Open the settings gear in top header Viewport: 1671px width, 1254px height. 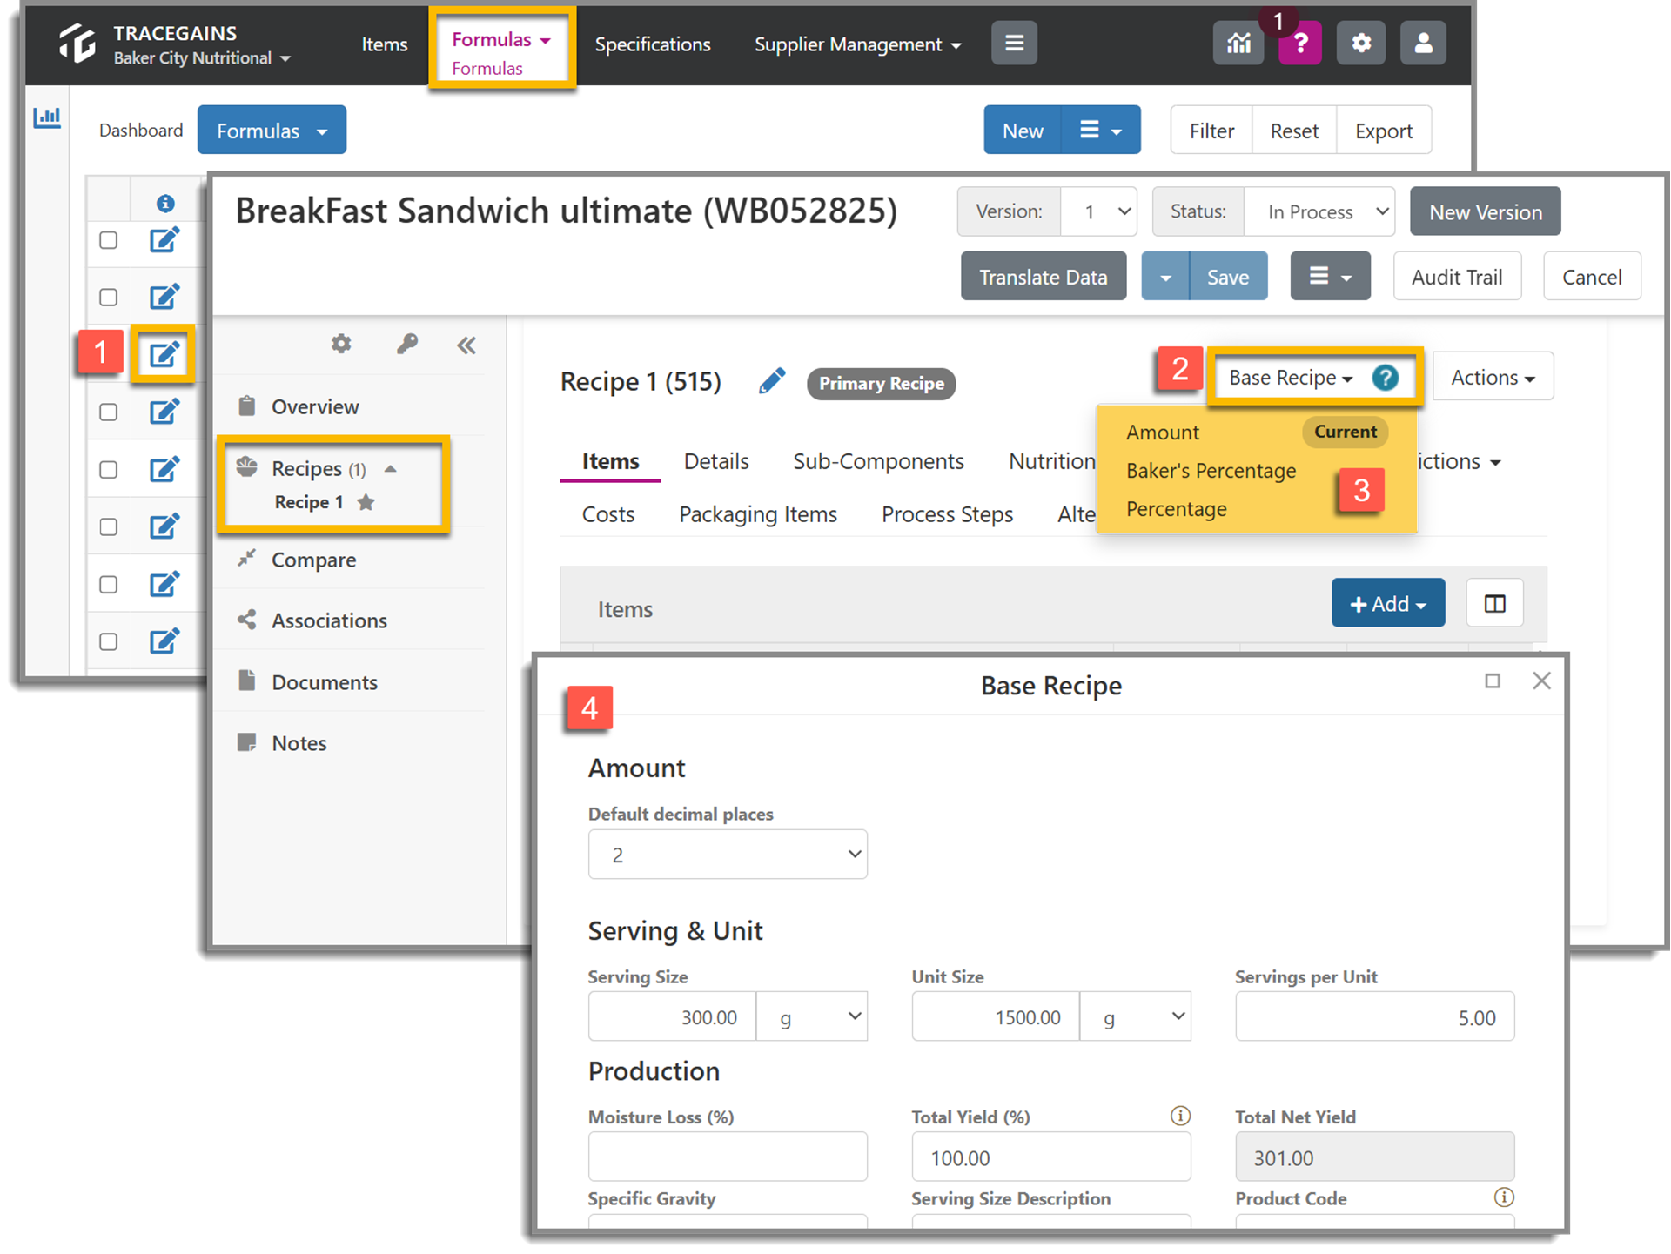(x=1361, y=44)
